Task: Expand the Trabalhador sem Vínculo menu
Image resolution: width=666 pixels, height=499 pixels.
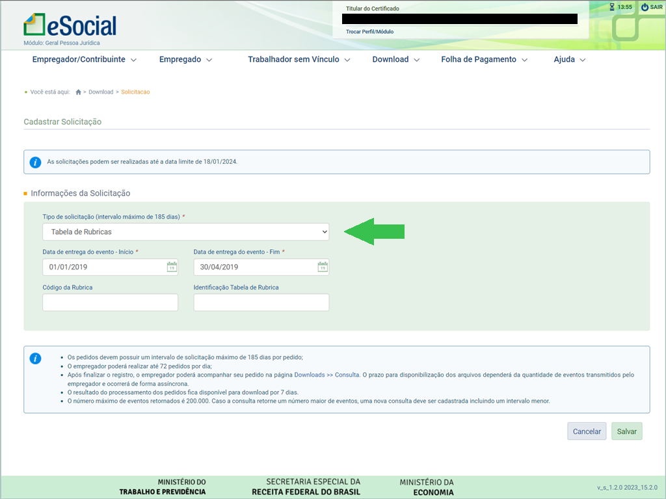Action: point(299,60)
